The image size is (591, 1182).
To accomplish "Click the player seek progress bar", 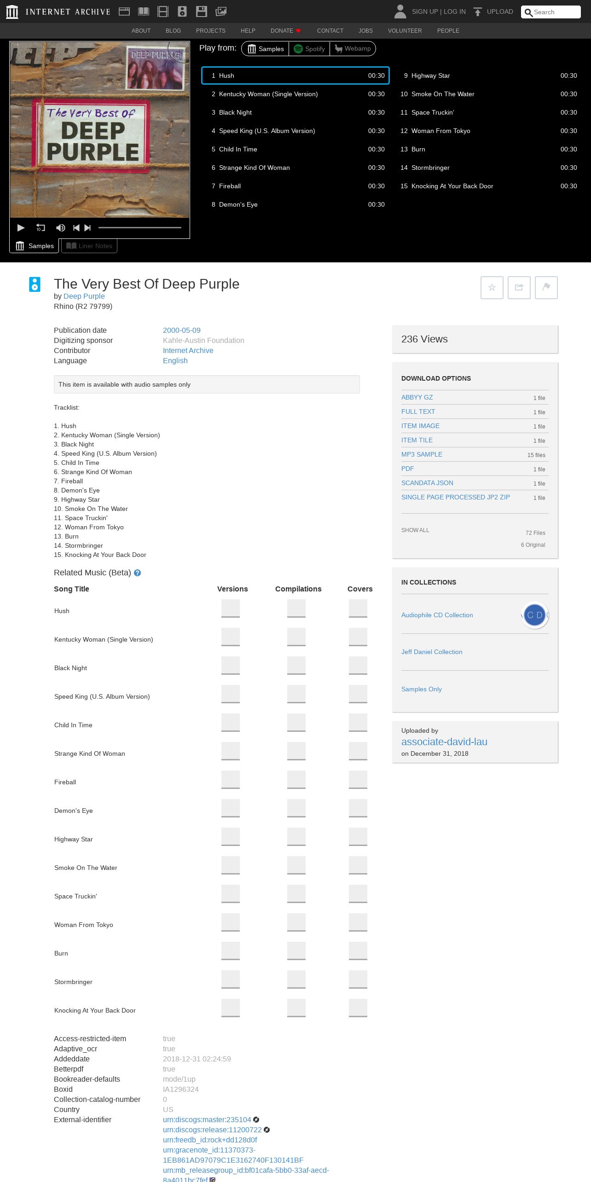I will pyautogui.click(x=140, y=227).
